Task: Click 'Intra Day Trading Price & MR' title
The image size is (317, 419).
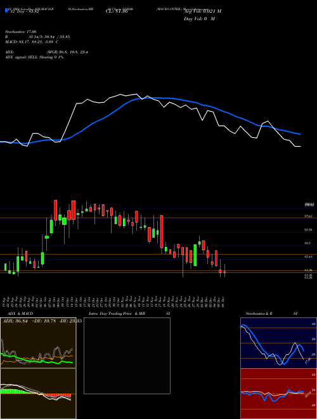Action: 117,314
